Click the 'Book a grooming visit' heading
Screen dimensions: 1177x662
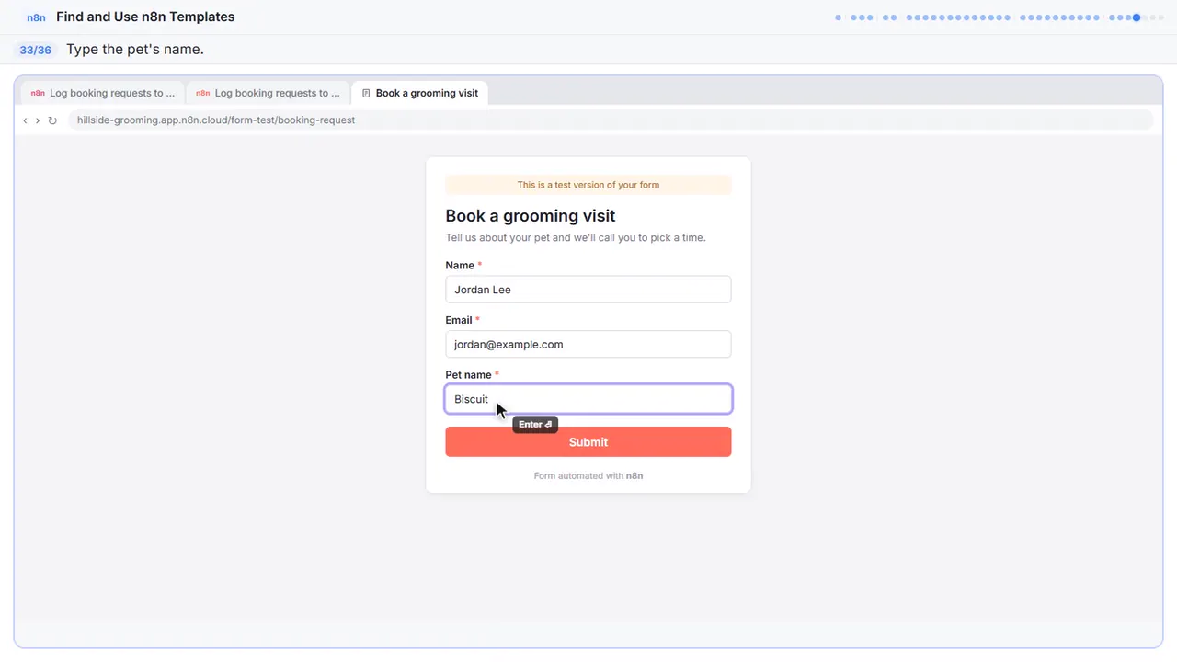tap(531, 216)
